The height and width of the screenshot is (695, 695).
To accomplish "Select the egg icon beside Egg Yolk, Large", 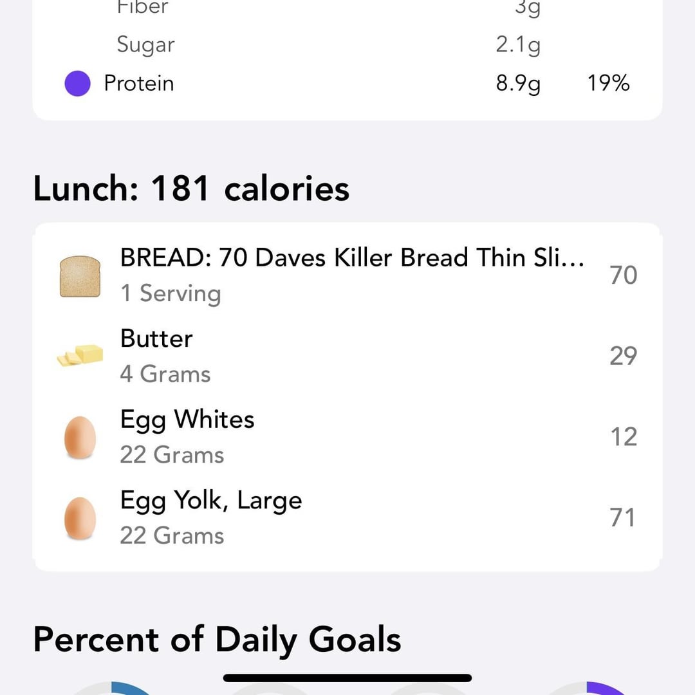I will click(80, 517).
